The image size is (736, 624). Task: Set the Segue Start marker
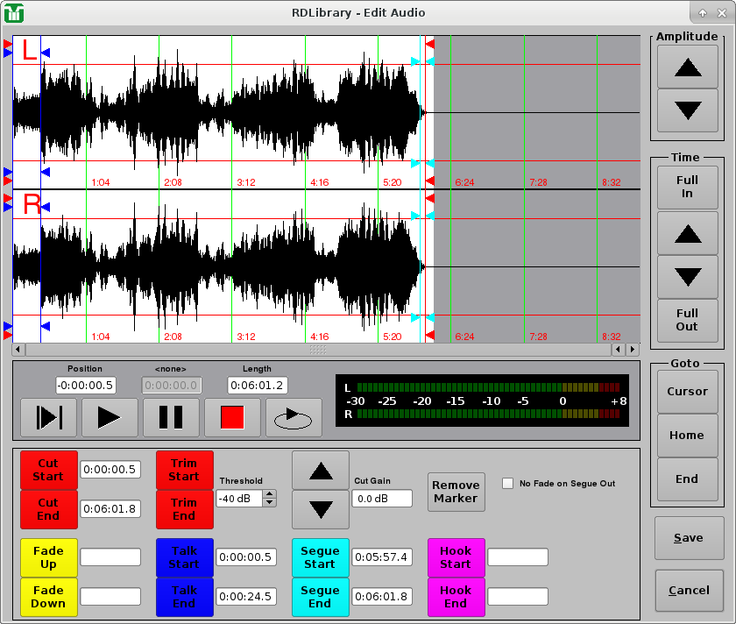pos(320,557)
